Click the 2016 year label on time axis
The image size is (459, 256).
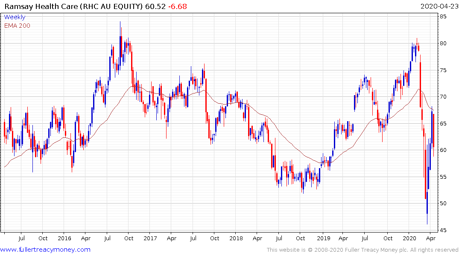click(64, 238)
